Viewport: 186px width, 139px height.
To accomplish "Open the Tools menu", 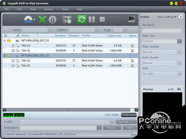I will (x=65, y=9).
